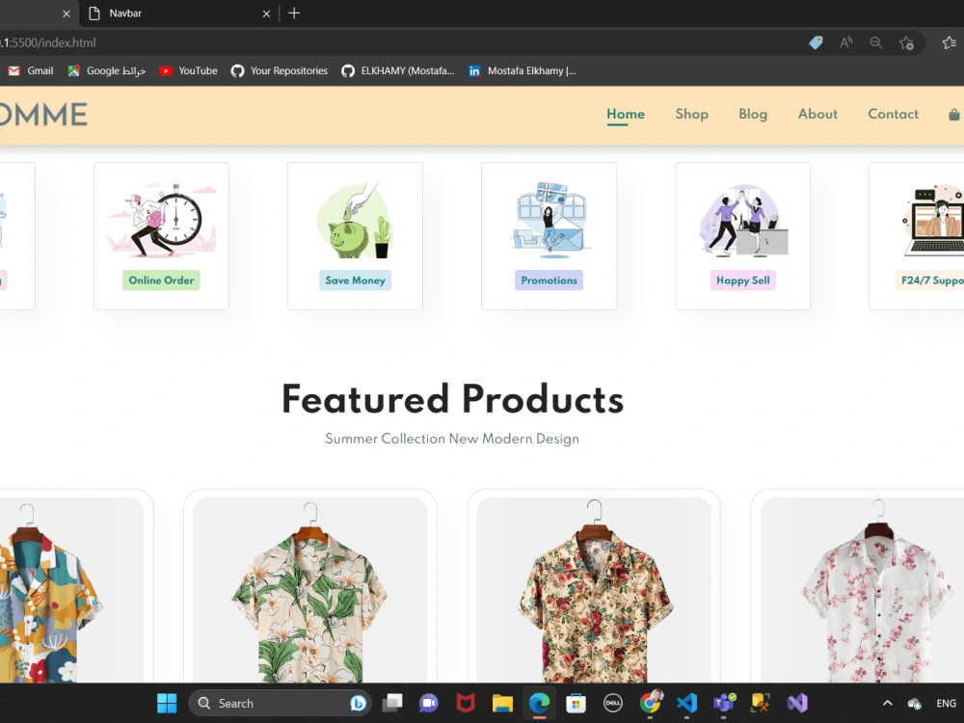Go to the Contact nav link
964x723 pixels.
tap(893, 114)
